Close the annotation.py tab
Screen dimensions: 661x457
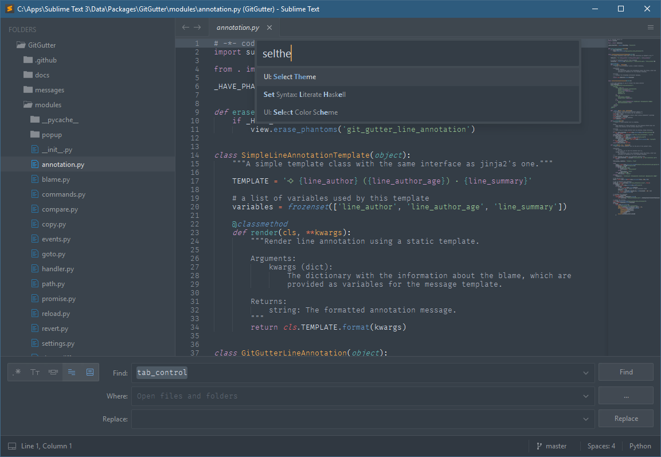click(x=269, y=28)
